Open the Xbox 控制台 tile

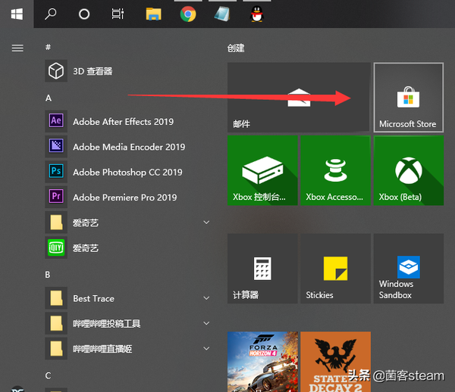click(262, 170)
